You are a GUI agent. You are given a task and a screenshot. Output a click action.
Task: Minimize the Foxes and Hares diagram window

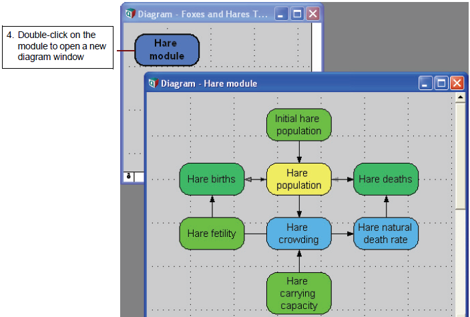pyautogui.click(x=282, y=14)
